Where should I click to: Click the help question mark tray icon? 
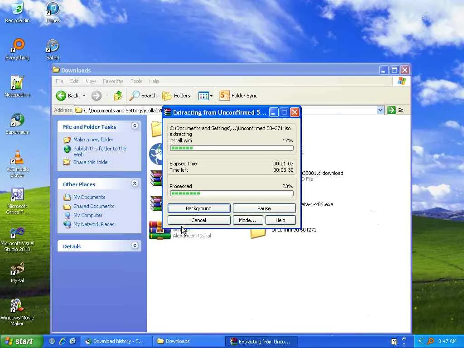394,342
